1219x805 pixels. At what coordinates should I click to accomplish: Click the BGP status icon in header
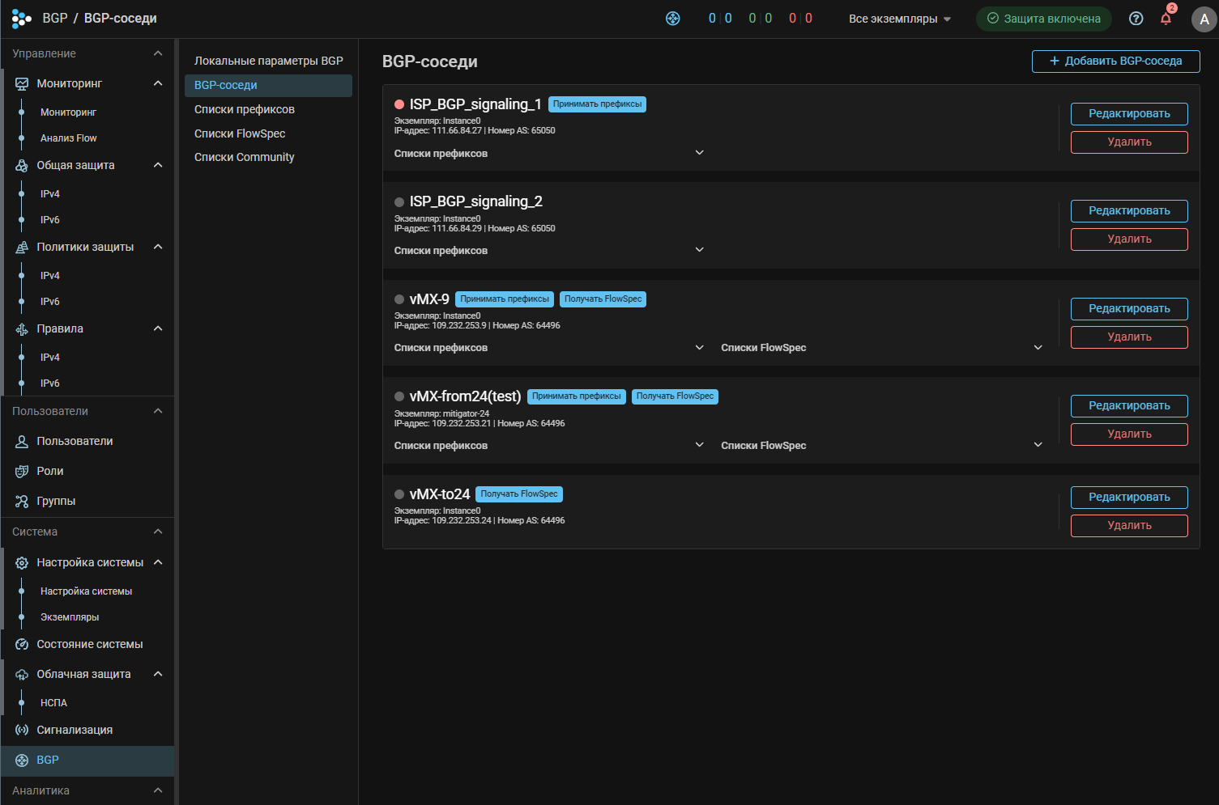672,19
